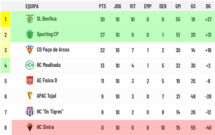This screenshot has height=135, width=215.
Task: Click the JOG column header
Action: tap(118, 6)
